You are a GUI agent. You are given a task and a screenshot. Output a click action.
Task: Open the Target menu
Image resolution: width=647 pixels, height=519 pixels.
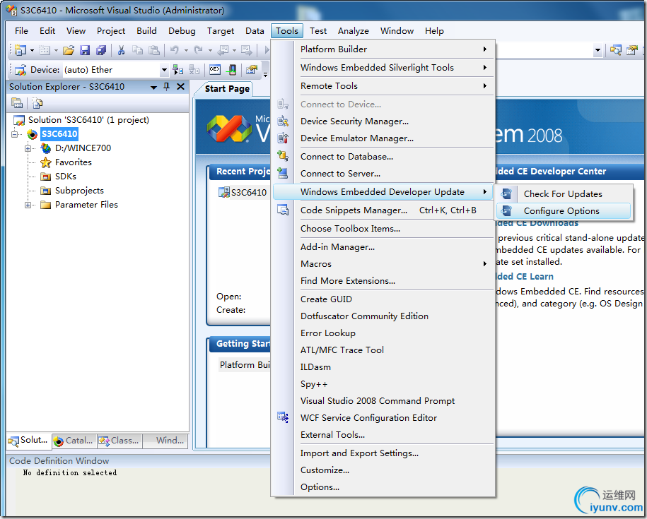(221, 31)
